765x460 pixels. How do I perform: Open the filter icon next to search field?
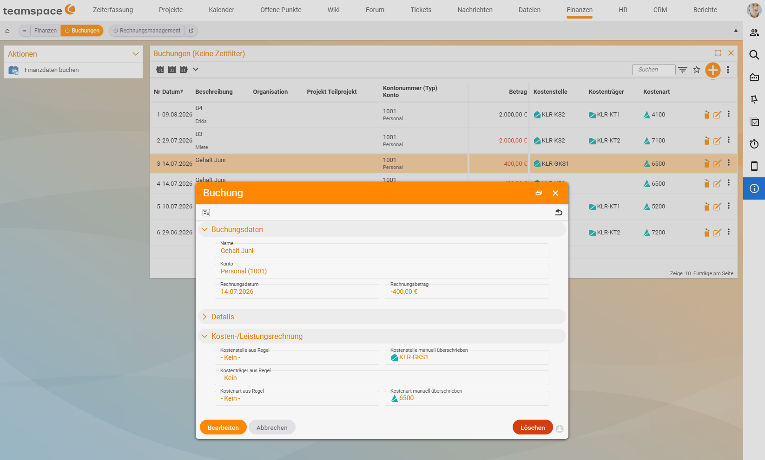(x=683, y=70)
